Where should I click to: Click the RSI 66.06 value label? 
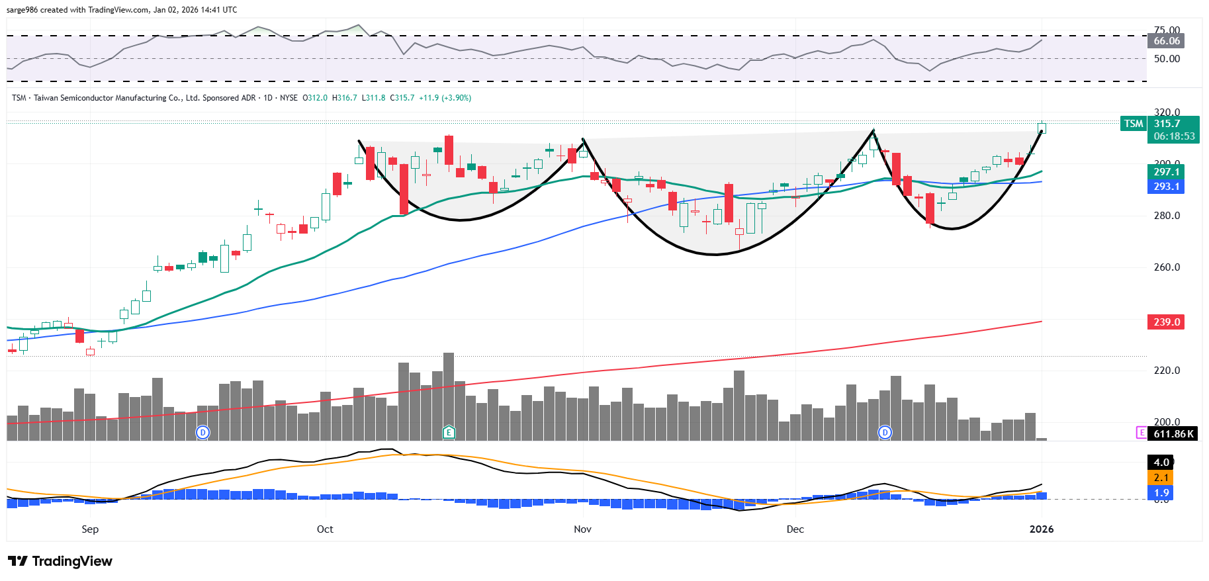coord(1166,41)
